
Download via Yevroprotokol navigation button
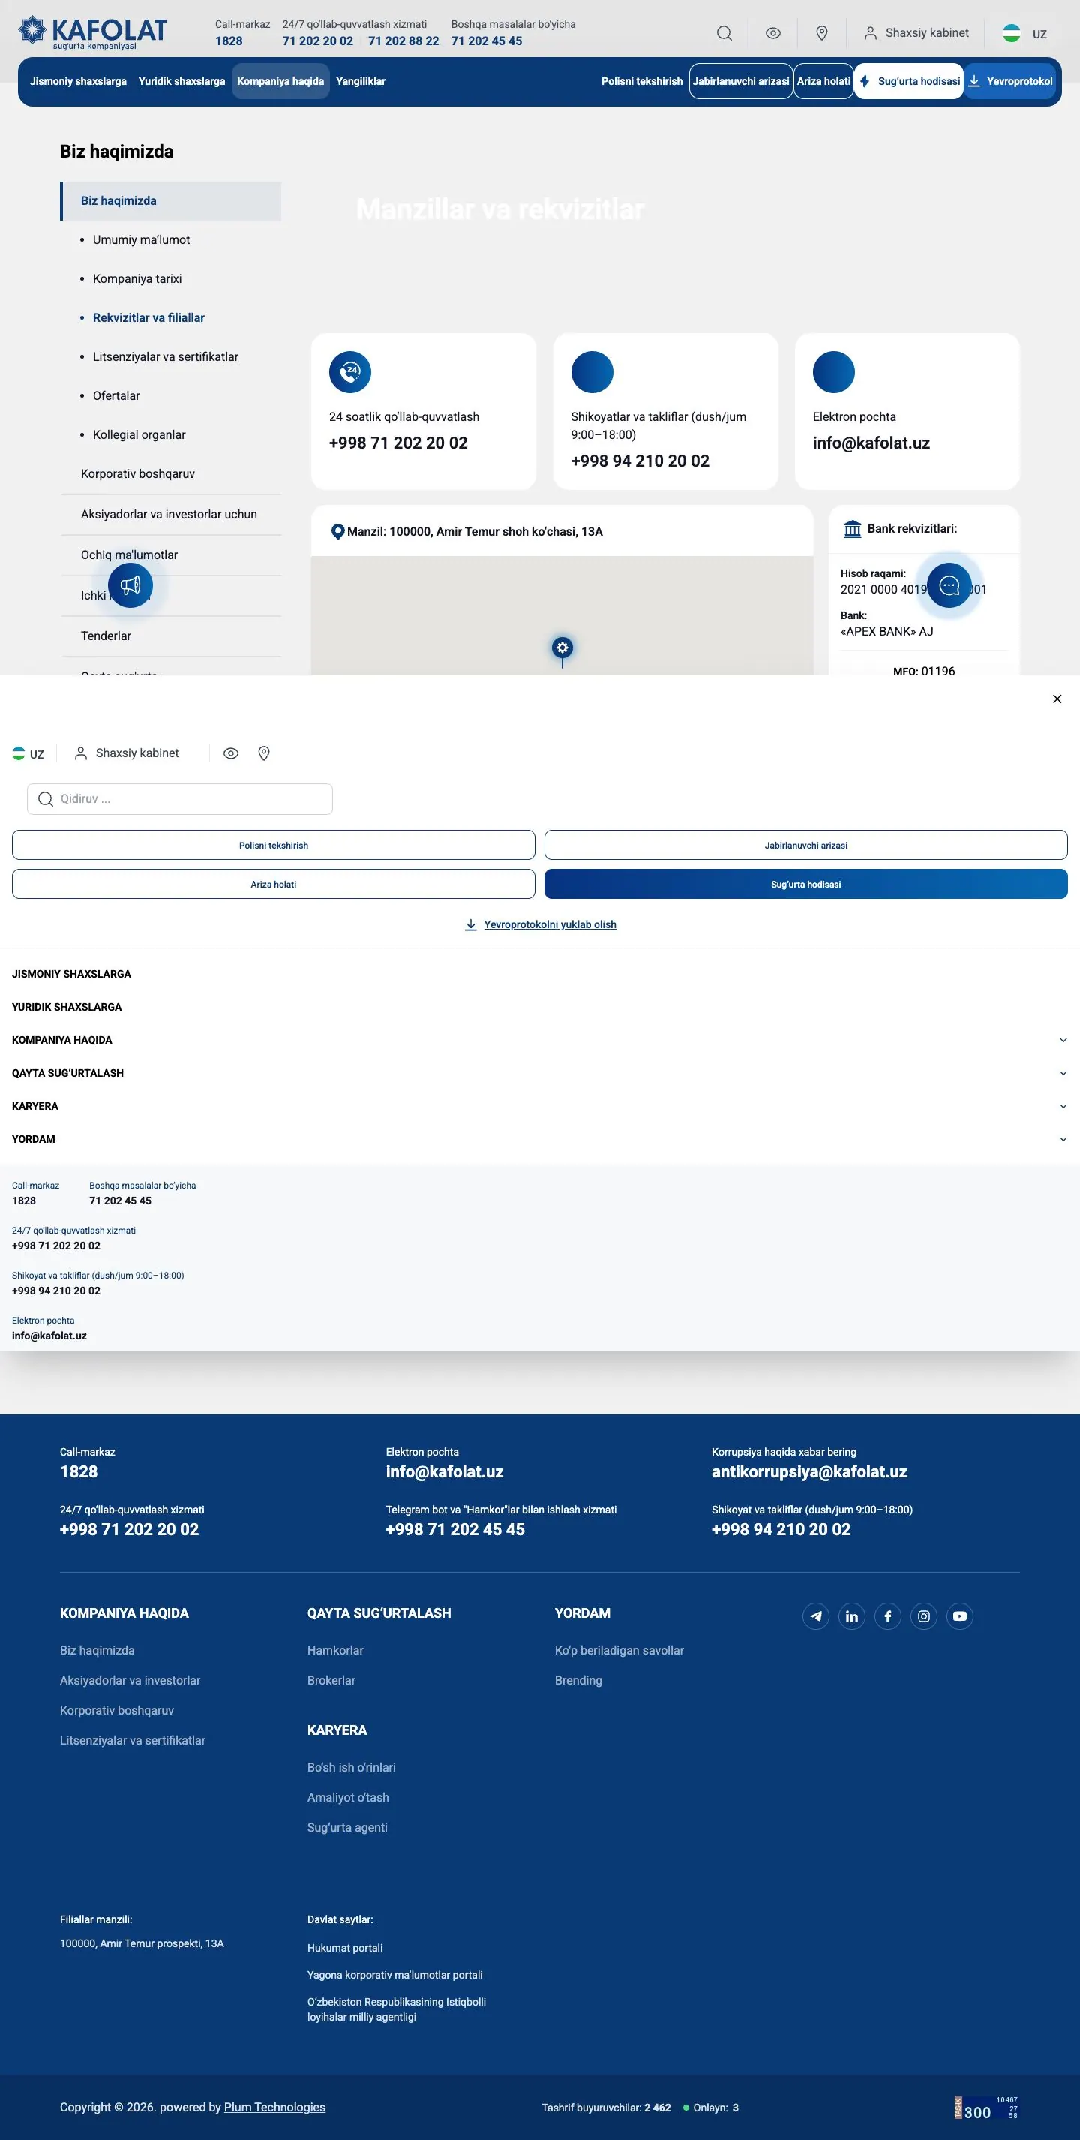(1010, 81)
